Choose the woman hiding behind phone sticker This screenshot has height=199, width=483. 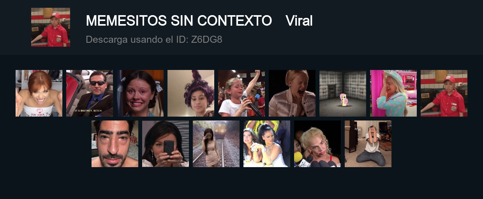coord(166,144)
